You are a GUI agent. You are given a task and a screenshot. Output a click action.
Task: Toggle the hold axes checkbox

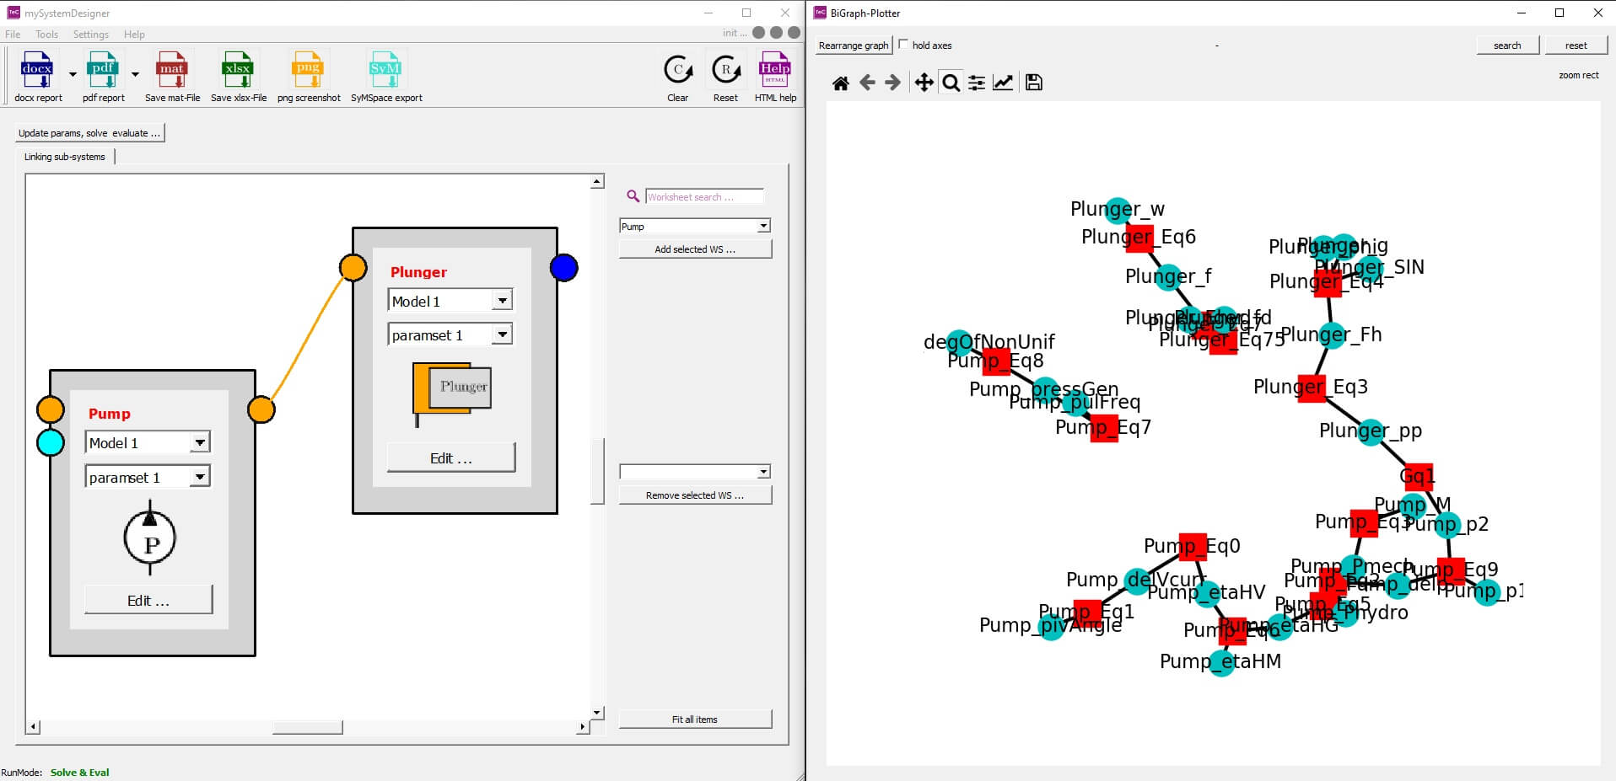(x=904, y=45)
